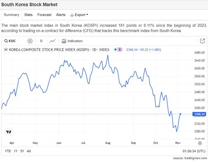Open the Alerts tab
The height and width of the screenshot is (161, 208).
(x=61, y=15)
